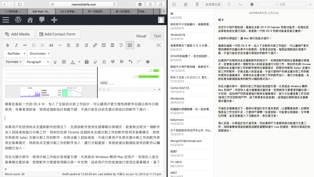
Task: Open the text color picker arrow
Action: click(x=79, y=61)
